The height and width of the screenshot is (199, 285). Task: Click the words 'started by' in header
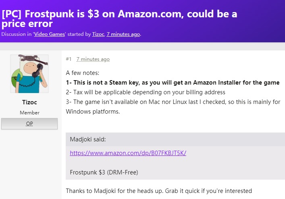click(77, 34)
